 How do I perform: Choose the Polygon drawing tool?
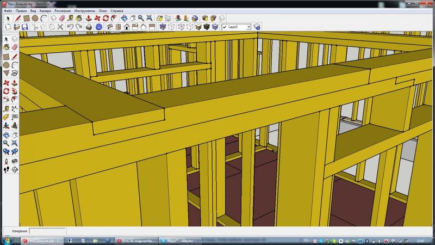pyautogui.click(x=7, y=73)
